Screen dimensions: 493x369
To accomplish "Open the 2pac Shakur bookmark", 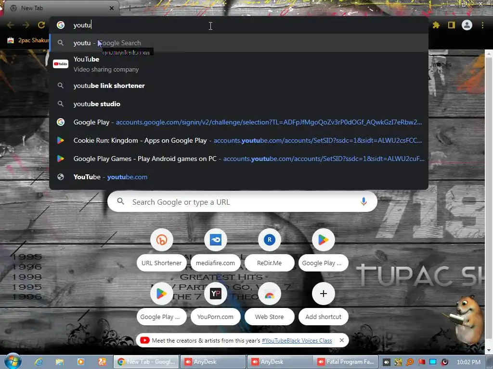I will (x=28, y=40).
